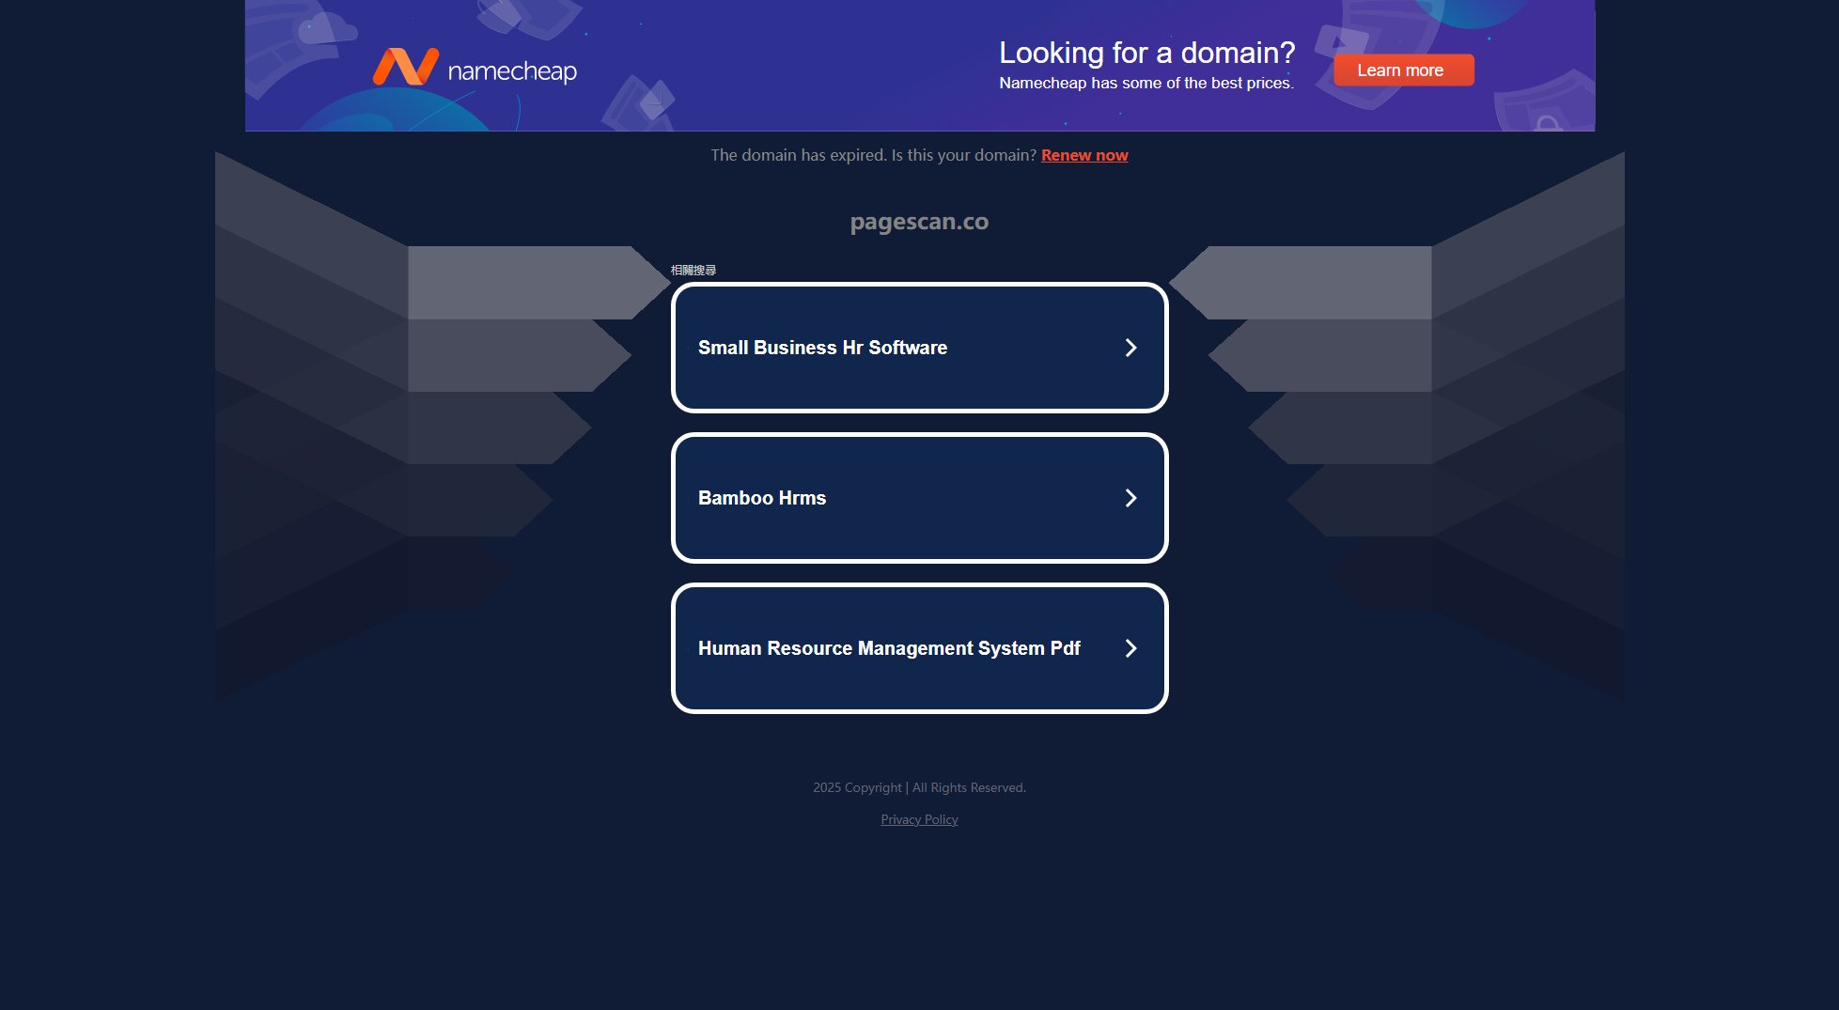This screenshot has width=1839, height=1010.
Task: Select Human Resource Management System Pdf text
Action: (x=888, y=648)
